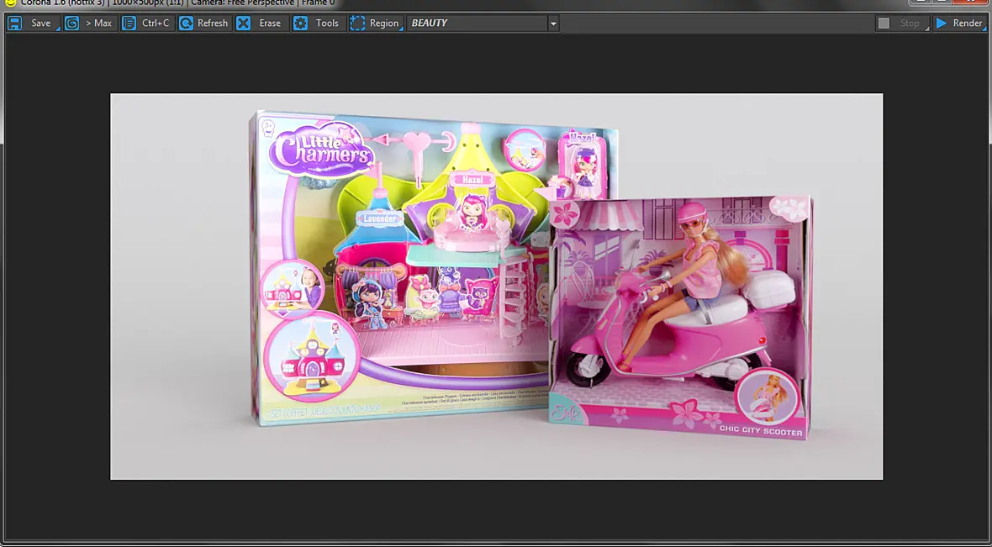Activate the Region render tool
The width and height of the screenshot is (992, 547).
(x=376, y=24)
